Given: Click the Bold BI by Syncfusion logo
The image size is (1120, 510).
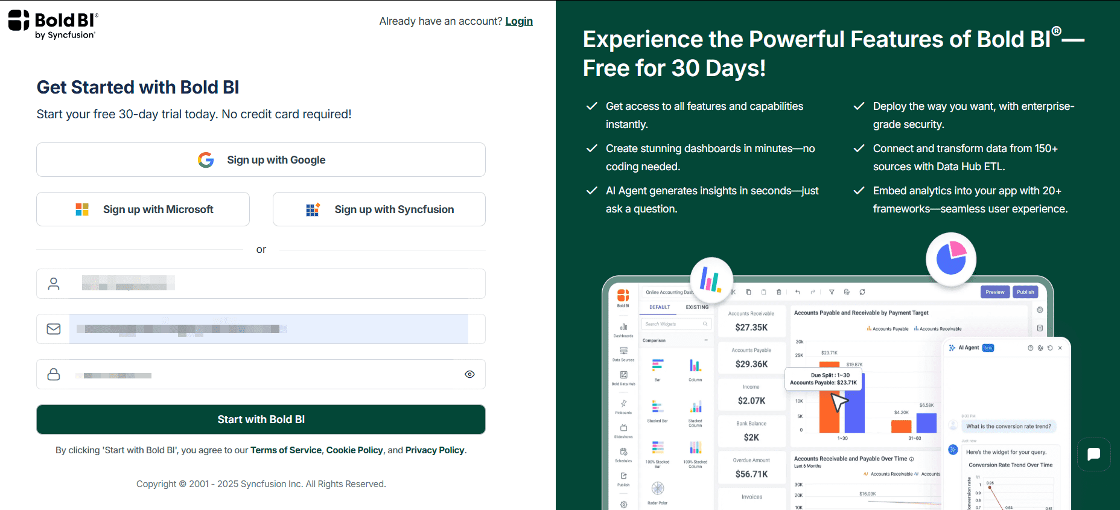Looking at the screenshot, I should 53,24.
